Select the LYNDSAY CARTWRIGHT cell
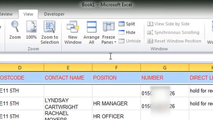This screenshot has width=213, height=120. click(68, 104)
